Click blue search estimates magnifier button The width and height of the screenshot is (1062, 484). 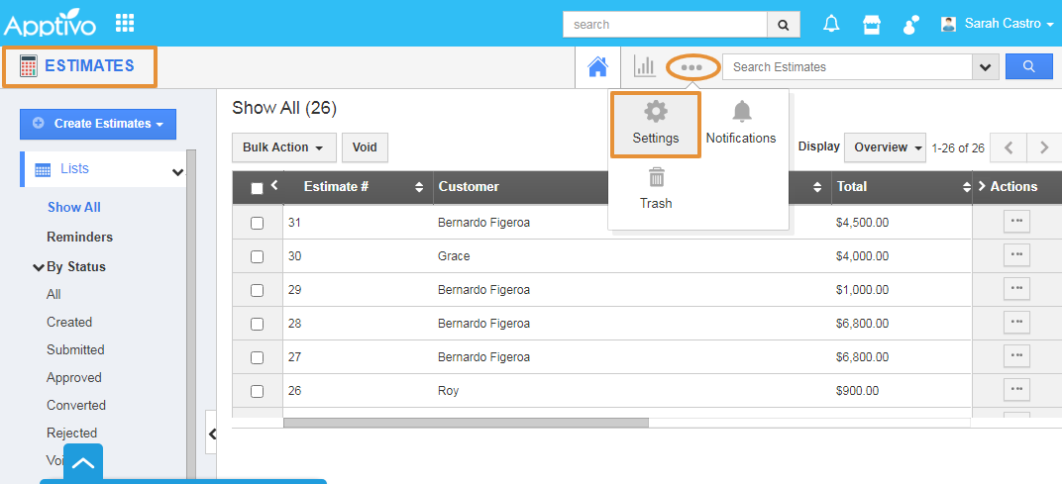(1028, 66)
